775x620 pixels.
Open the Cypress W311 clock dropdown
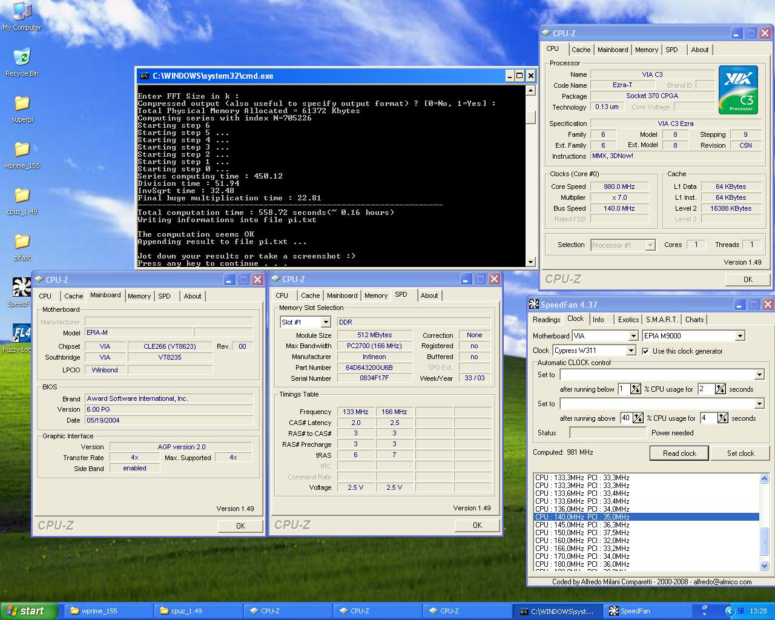point(630,351)
